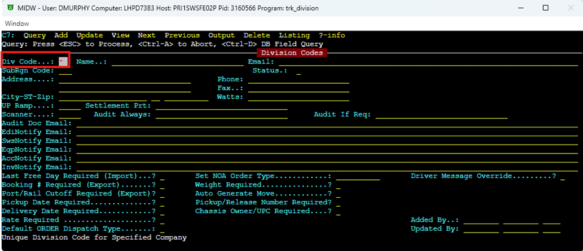This screenshot has width=583, height=251.
Task: Click Pickup Date Required flag field
Action: pyautogui.click(x=162, y=203)
